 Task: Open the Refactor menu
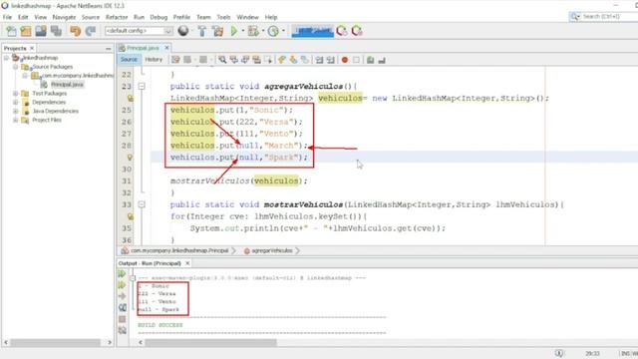[117, 17]
